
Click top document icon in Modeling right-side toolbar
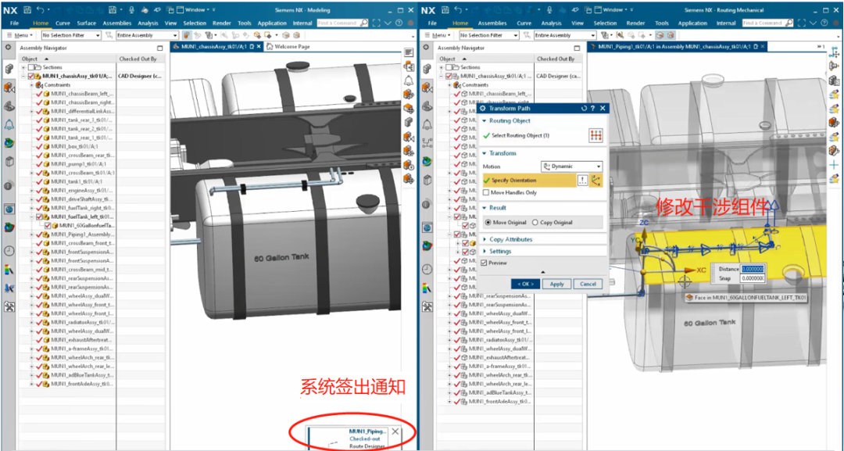click(409, 52)
